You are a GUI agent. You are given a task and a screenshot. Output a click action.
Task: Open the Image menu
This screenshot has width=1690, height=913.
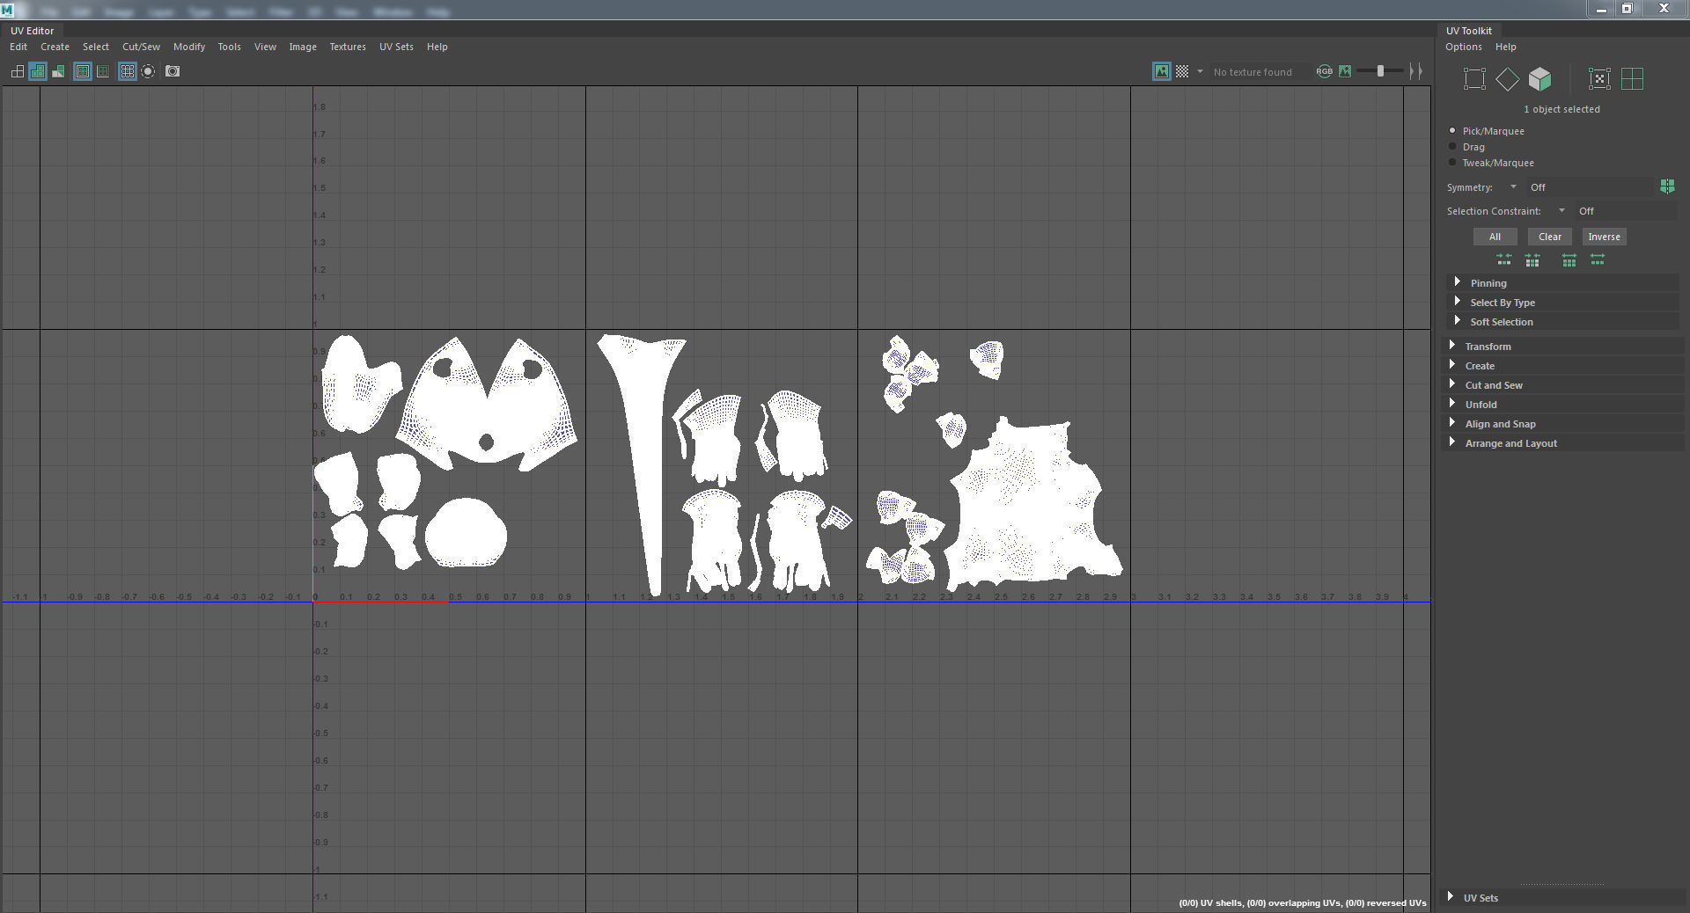pos(303,47)
